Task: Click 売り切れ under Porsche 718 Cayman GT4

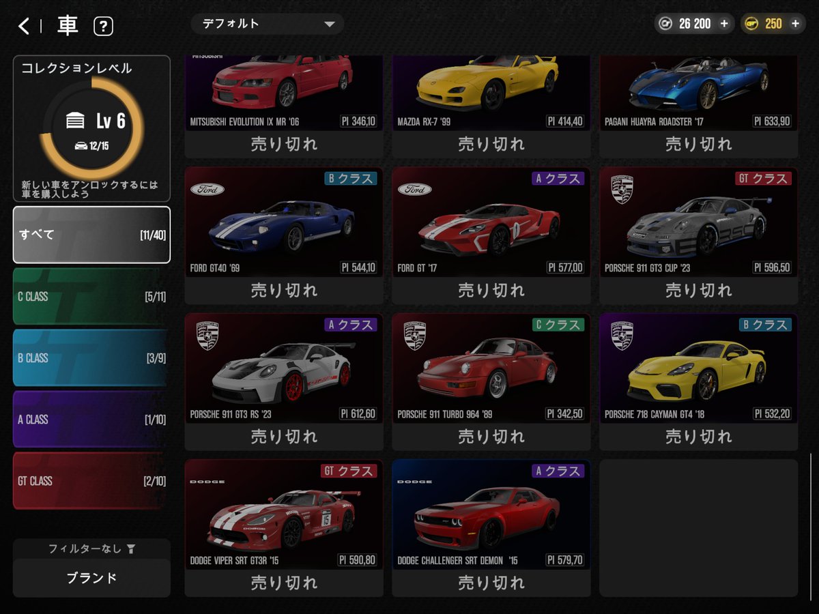Action: 699,437
